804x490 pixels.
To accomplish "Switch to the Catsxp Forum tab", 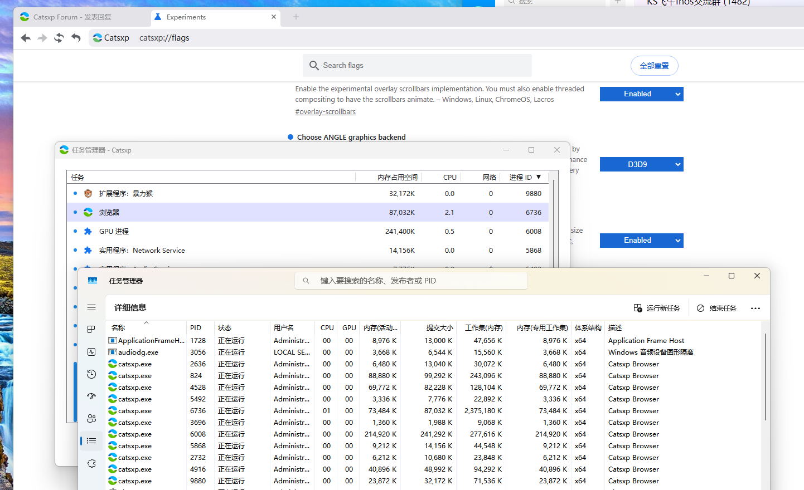I will [x=72, y=17].
